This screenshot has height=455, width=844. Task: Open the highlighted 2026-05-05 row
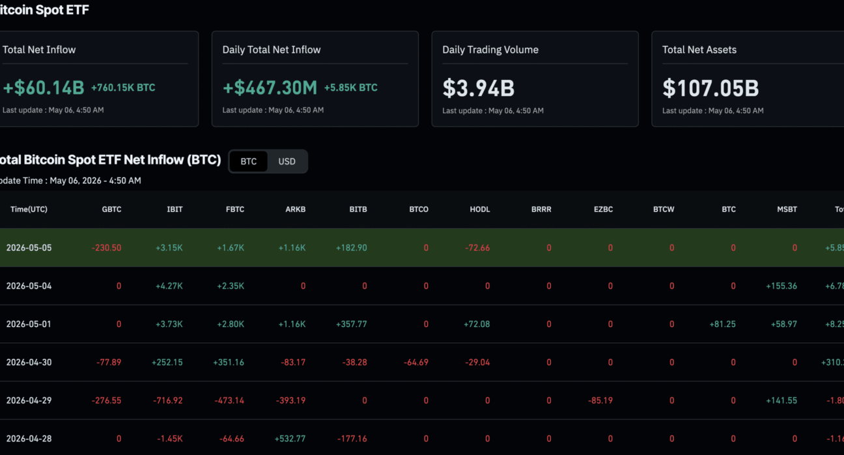point(422,248)
